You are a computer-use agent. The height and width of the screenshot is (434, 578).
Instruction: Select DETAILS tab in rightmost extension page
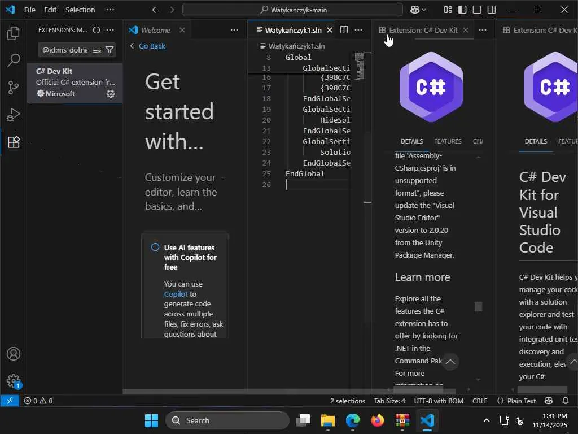[x=536, y=141]
